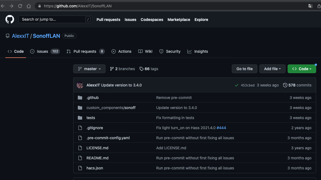Open issue link #444

(x=221, y=128)
